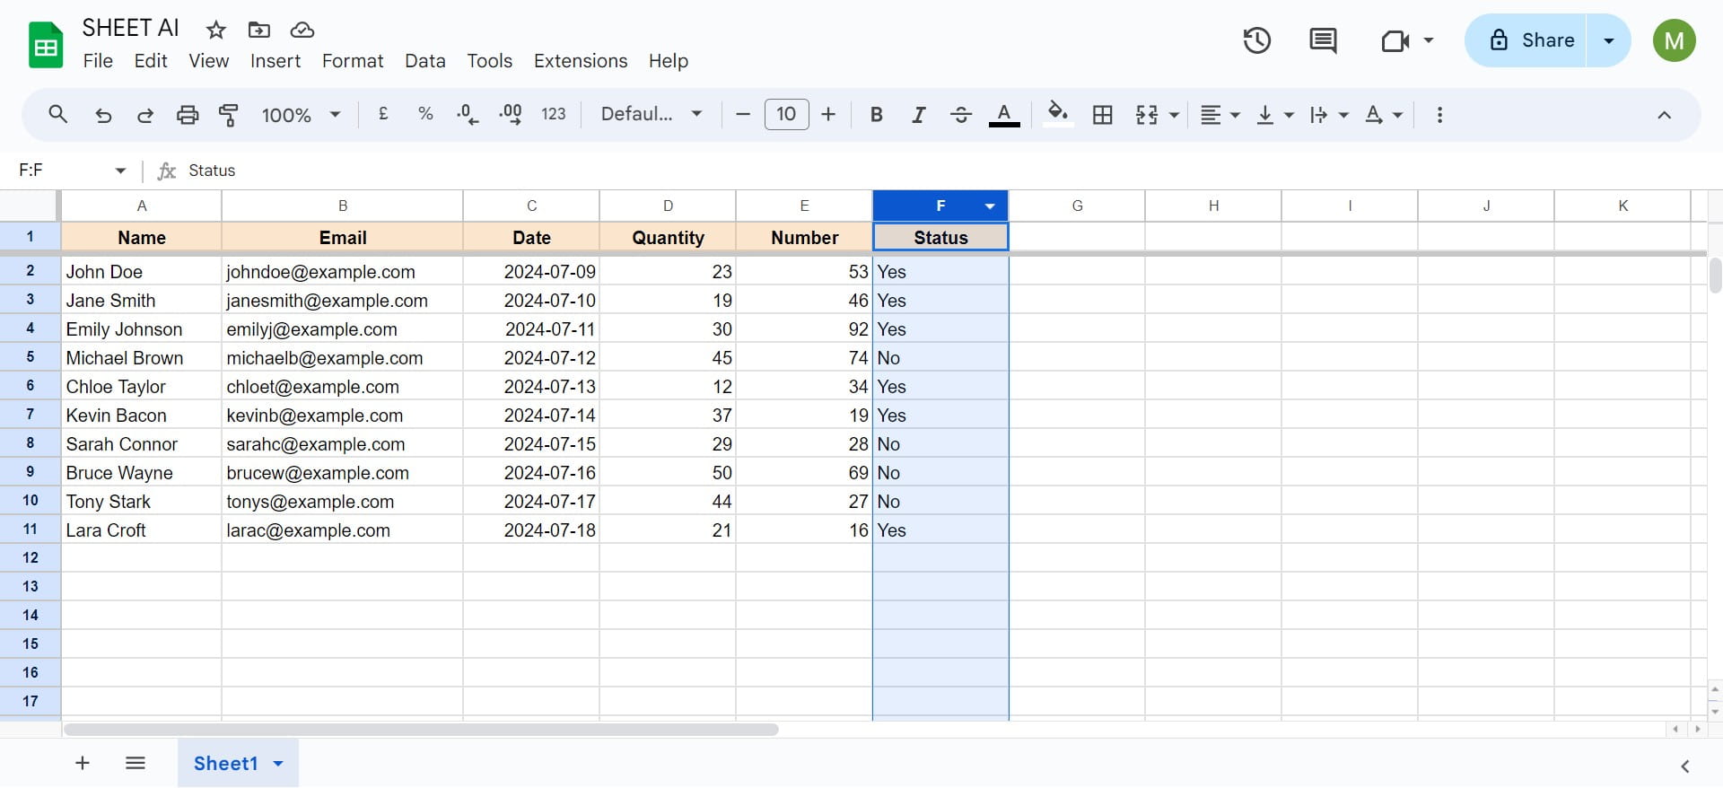Expand column F header dropdown arrow
Image resolution: width=1723 pixels, height=788 pixels.
990,206
